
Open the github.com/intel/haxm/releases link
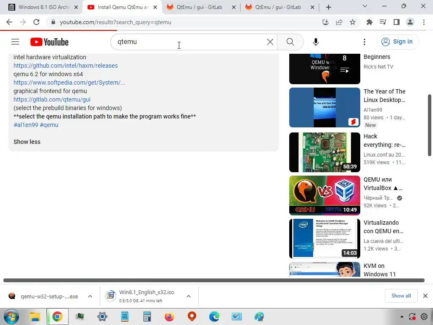[x=66, y=66]
